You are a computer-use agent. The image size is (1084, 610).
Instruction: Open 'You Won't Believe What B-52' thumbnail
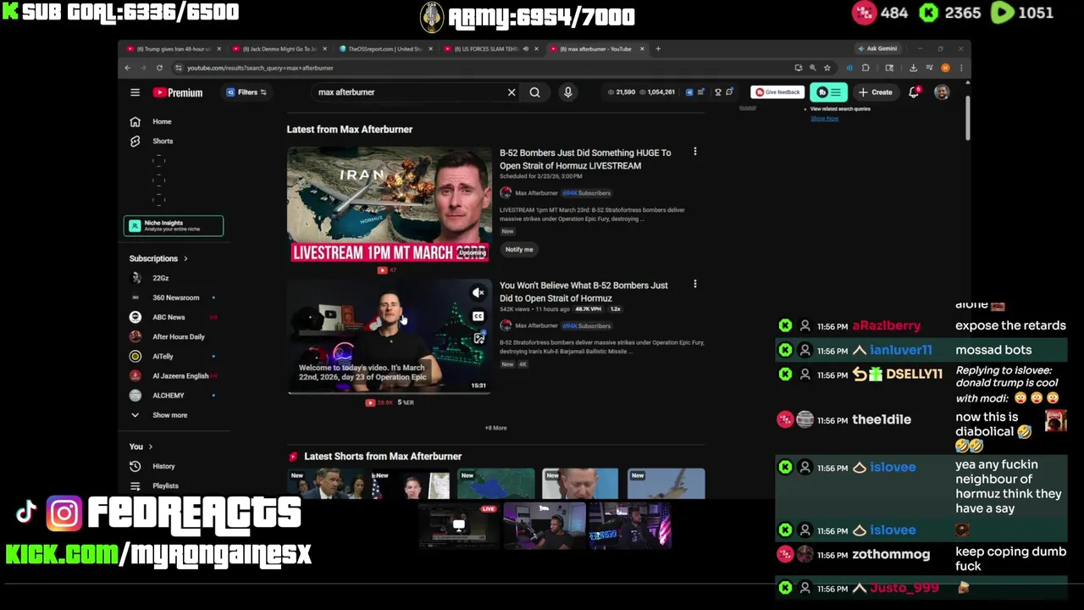[389, 336]
